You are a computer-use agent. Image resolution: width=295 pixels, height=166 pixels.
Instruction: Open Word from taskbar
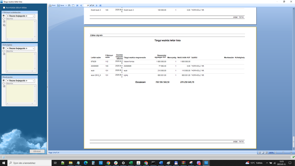[161, 163]
